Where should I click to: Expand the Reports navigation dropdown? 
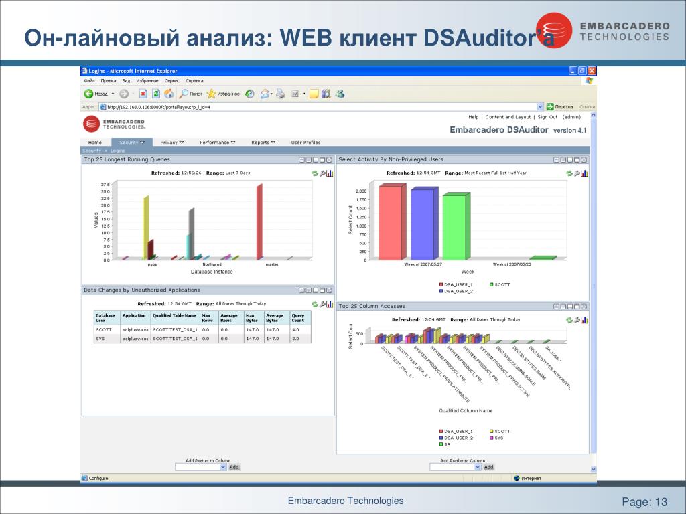(273, 143)
